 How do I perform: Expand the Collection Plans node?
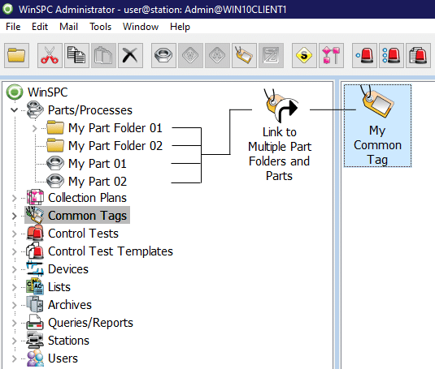click(14, 198)
